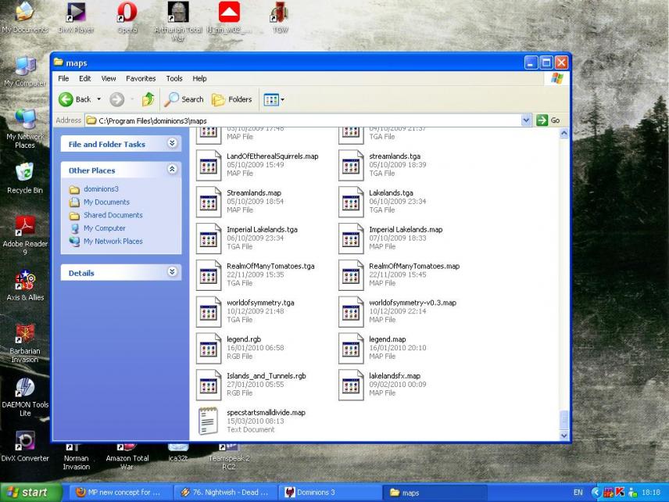Click the Up folder icon in toolbar
Screen dimensions: 669x502
[148, 99]
